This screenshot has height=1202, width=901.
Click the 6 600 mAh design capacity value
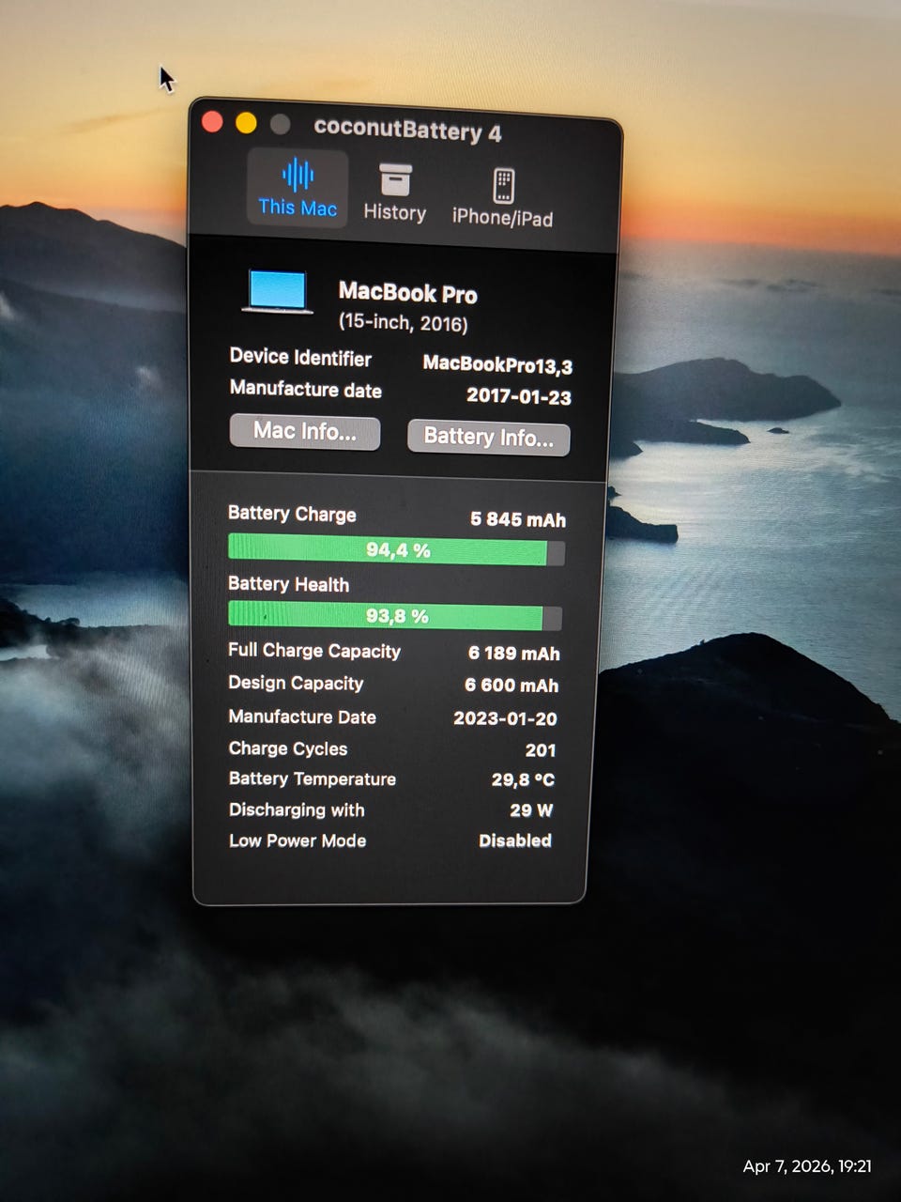point(512,686)
